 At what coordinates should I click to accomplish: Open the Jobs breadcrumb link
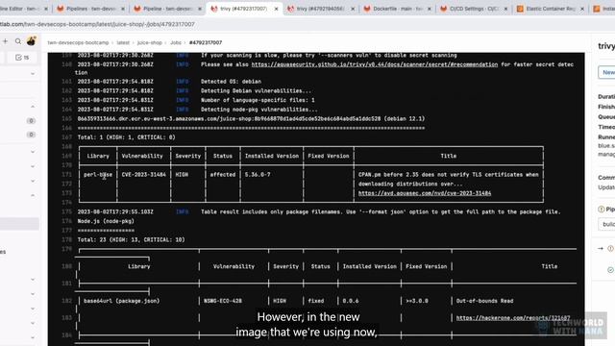pyautogui.click(x=176, y=42)
